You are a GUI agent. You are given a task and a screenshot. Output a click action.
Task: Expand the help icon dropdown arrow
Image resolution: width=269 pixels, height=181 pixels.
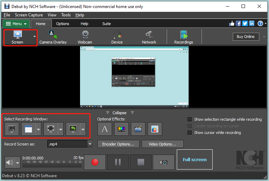[266, 24]
